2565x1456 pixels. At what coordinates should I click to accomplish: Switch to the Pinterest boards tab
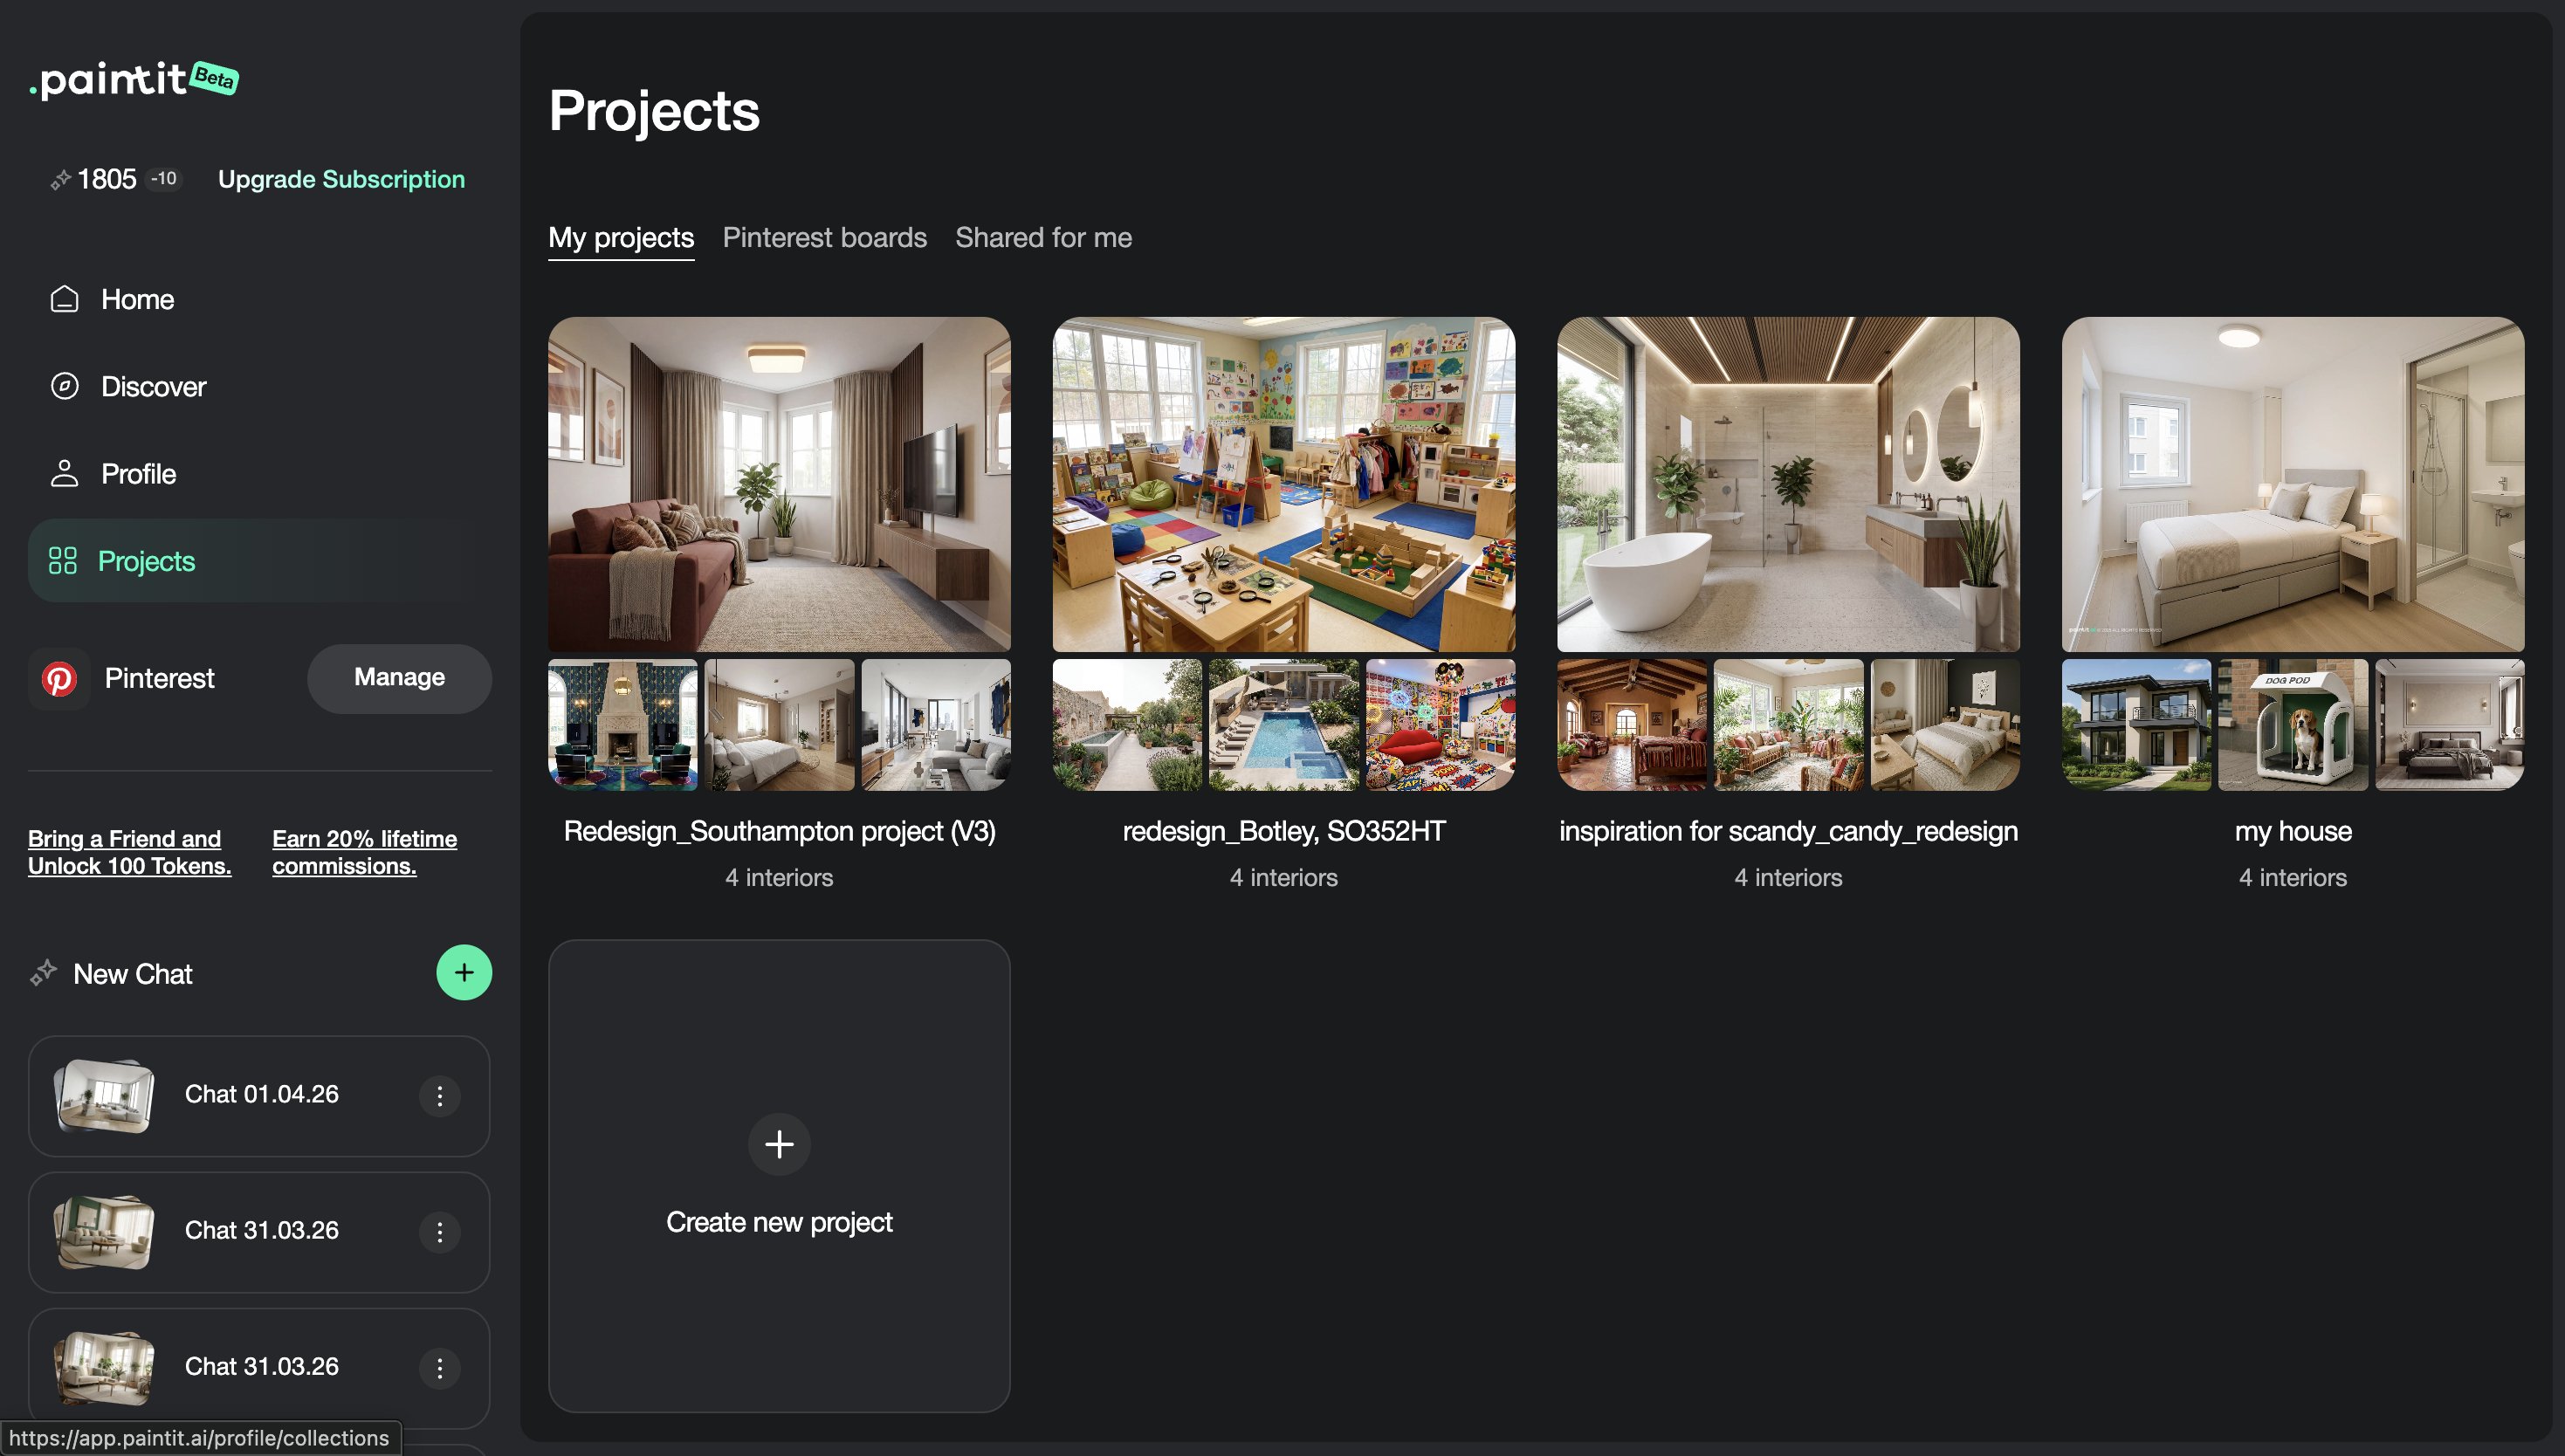(824, 238)
